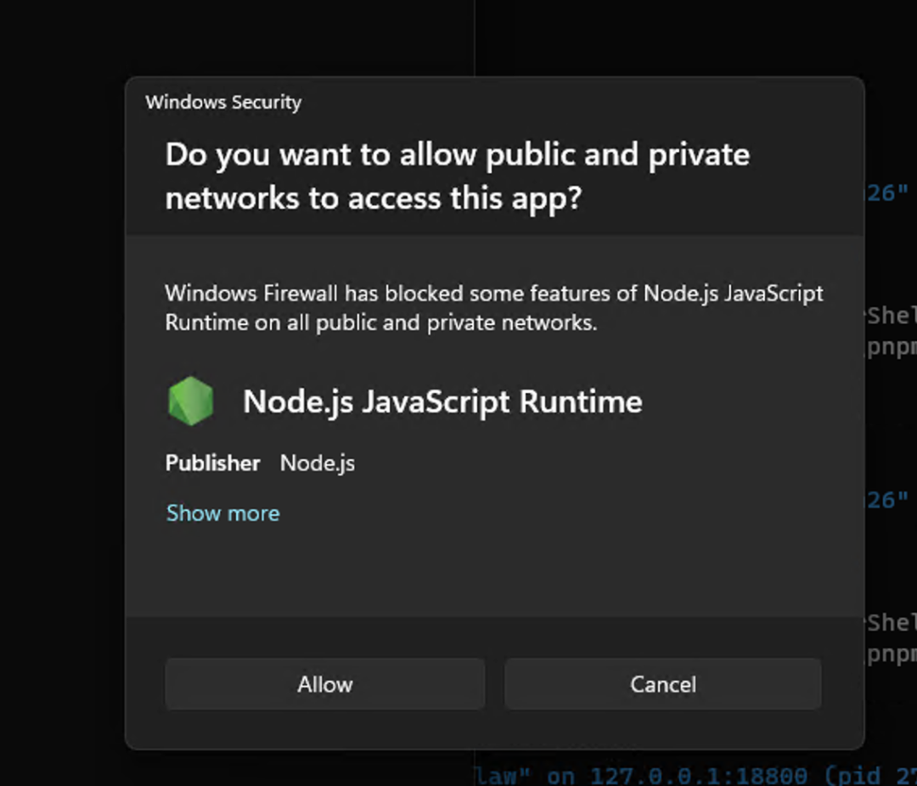
Task: Click the Publisher label in the dialog
Action: pos(211,463)
